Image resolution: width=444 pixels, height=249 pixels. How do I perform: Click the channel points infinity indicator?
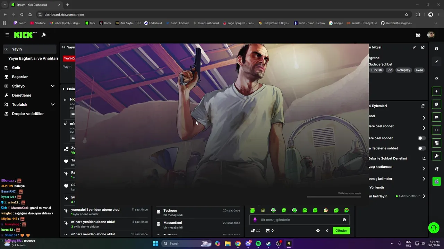(x=255, y=231)
